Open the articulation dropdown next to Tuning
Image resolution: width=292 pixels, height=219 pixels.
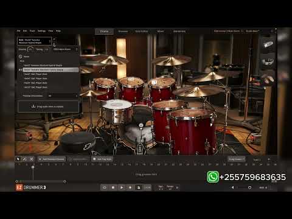[65, 49]
